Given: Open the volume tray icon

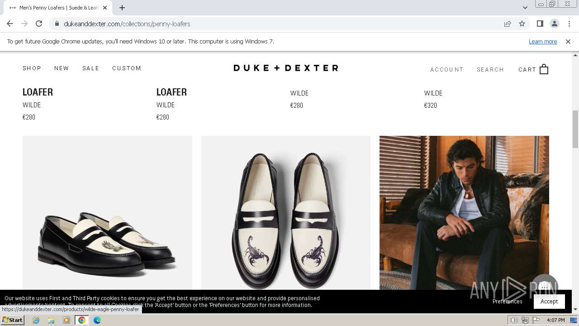Looking at the screenshot, I should 514,320.
